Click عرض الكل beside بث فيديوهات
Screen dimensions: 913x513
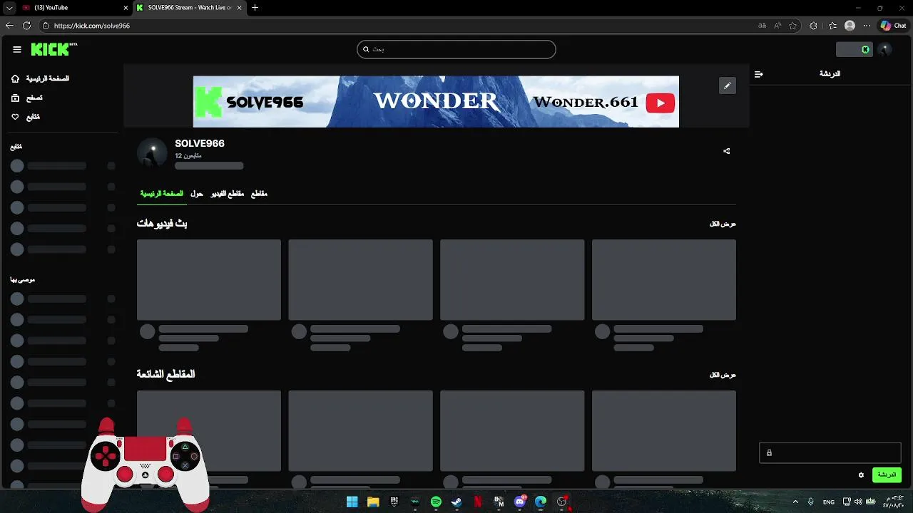point(723,224)
